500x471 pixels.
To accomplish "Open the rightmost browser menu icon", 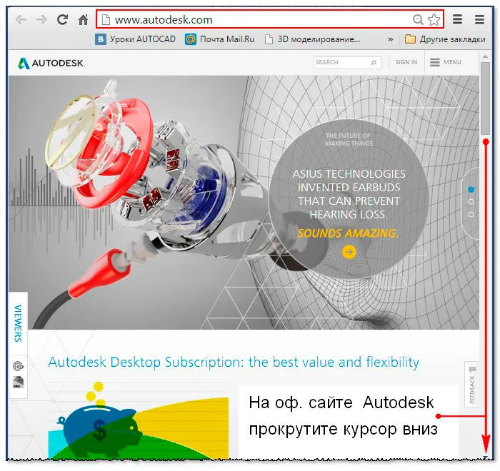I will click(x=479, y=19).
